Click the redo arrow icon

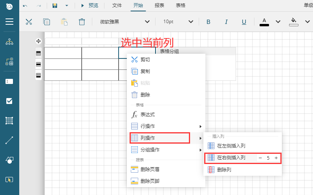(x=39, y=6)
